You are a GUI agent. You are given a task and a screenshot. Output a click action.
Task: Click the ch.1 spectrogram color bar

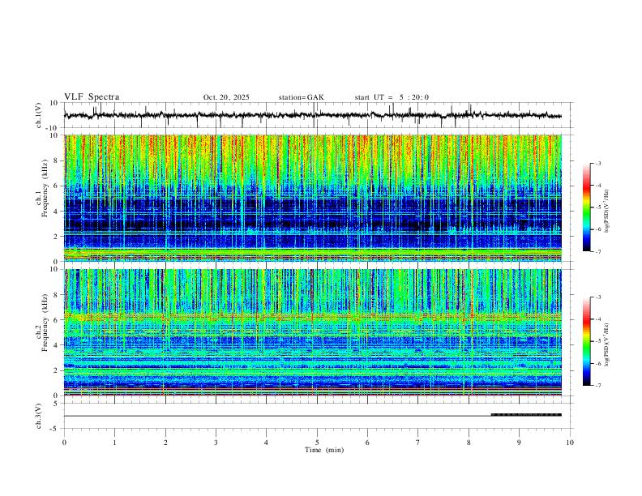click(x=586, y=207)
